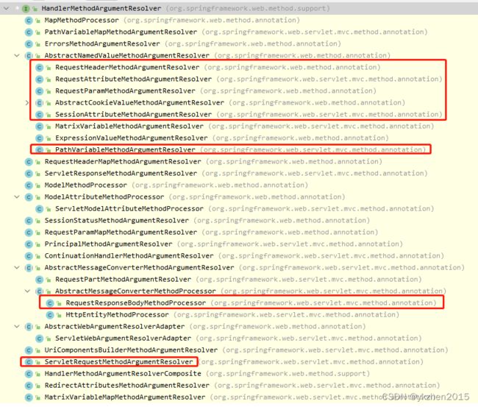Select ServletModelAttributeMethodProcessor class name

pyautogui.click(x=129, y=209)
